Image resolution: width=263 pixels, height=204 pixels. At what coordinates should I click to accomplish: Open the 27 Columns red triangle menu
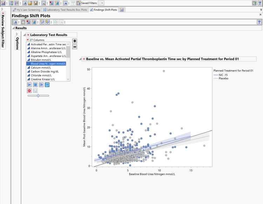[x=28, y=40]
